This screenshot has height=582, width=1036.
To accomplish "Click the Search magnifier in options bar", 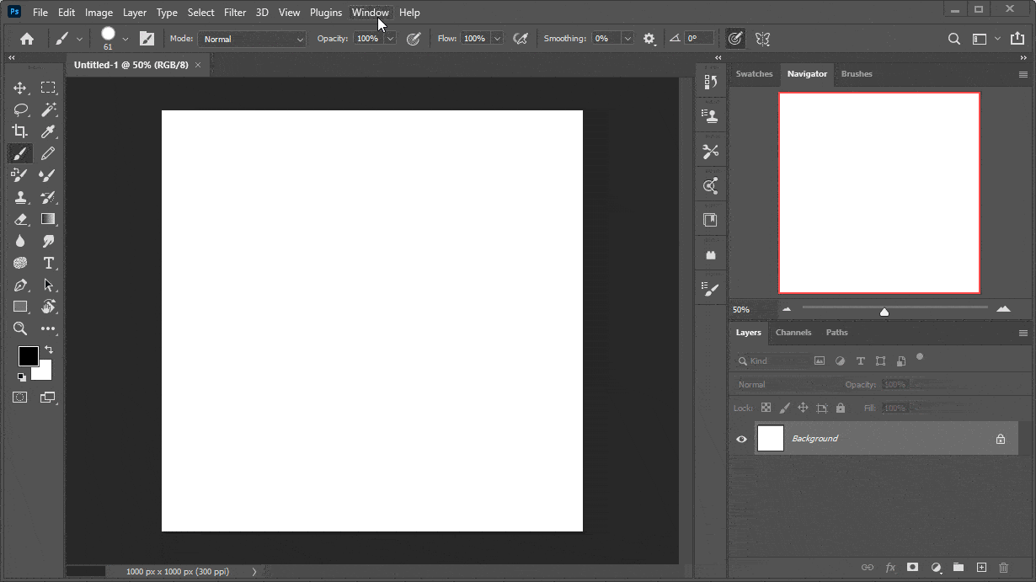I will (953, 39).
